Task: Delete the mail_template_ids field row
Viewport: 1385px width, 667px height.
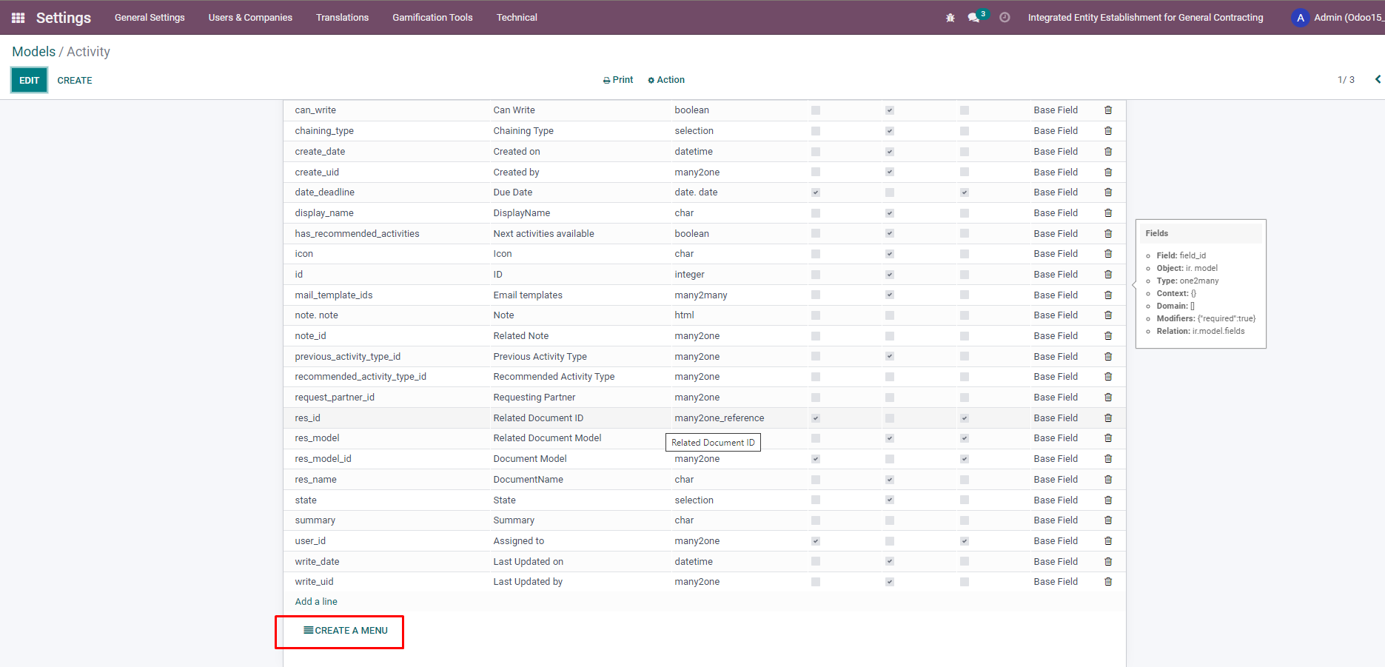Action: coord(1108,295)
